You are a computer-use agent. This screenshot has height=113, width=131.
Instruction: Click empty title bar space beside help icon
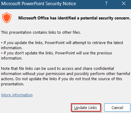90,4
